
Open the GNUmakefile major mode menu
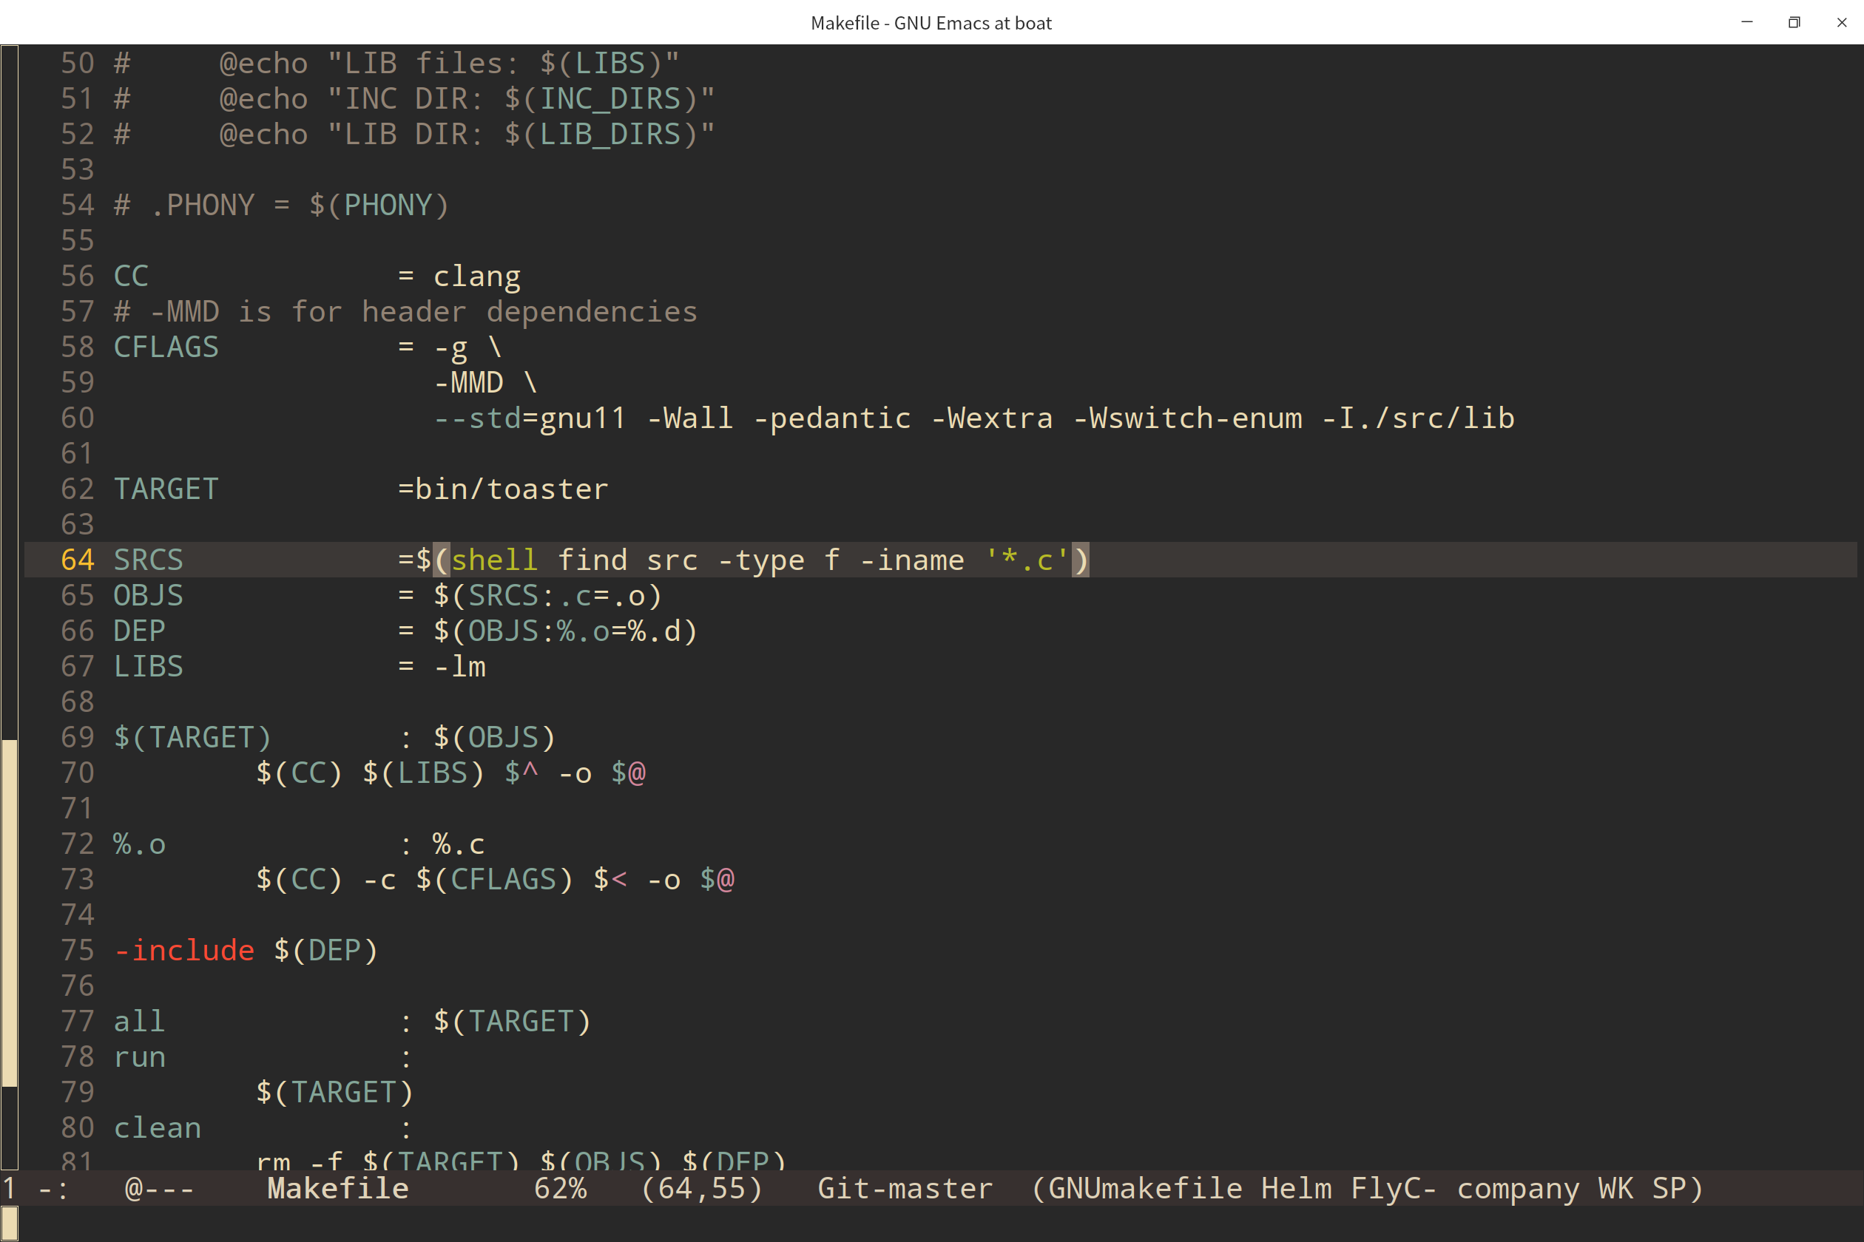[x=1145, y=1188]
